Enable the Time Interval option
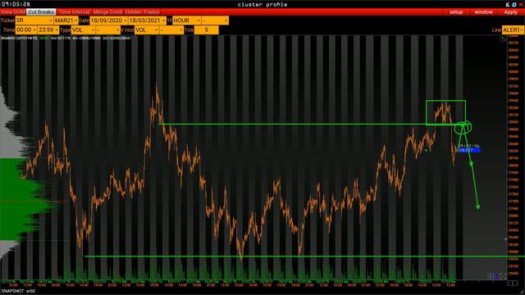Viewport: 525px width, 295px height. tap(74, 12)
